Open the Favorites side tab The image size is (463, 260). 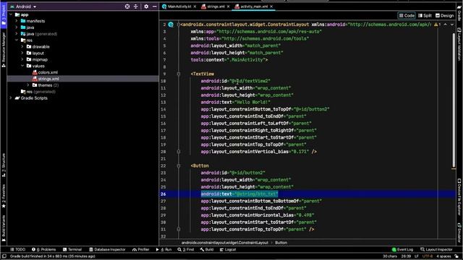coord(4,196)
